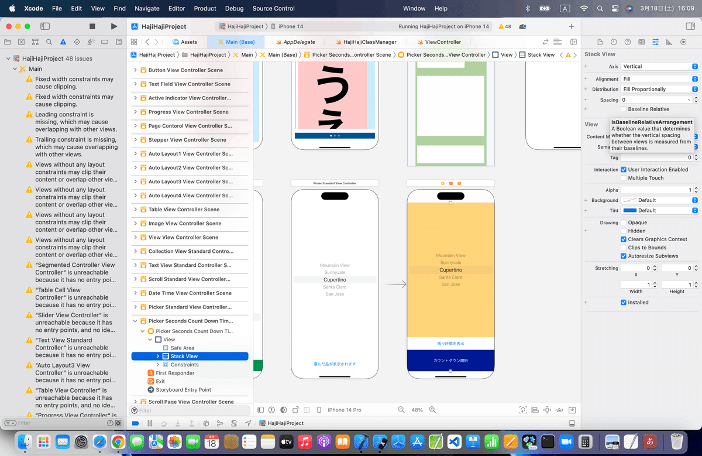
Task: Check the Opaque drawing option
Action: (x=624, y=223)
